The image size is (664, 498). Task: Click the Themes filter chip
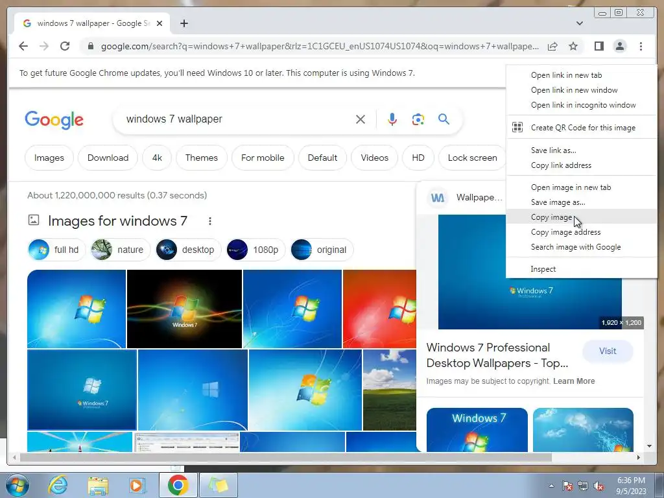click(202, 158)
